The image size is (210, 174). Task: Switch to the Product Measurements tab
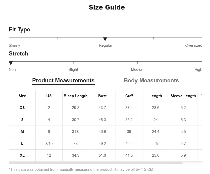pos(63,81)
